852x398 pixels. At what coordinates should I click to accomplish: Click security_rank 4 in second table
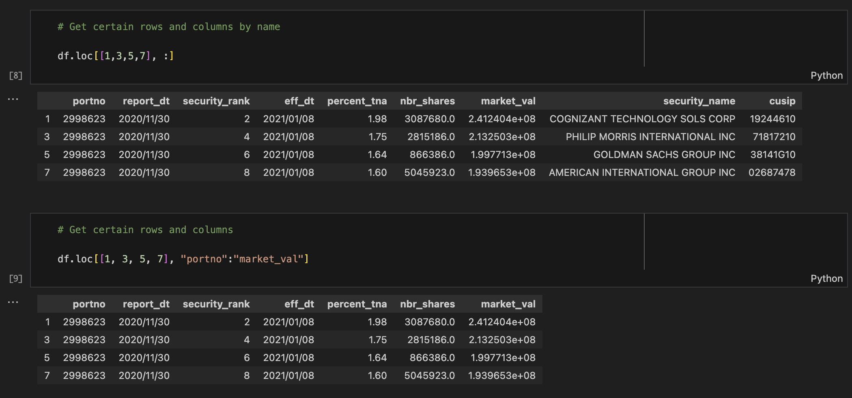(x=247, y=340)
